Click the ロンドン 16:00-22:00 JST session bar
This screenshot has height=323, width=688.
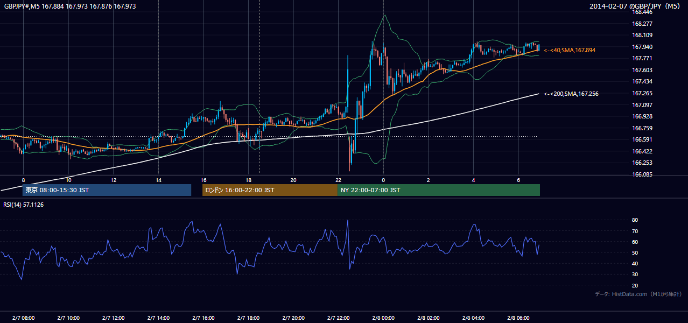[270, 190]
